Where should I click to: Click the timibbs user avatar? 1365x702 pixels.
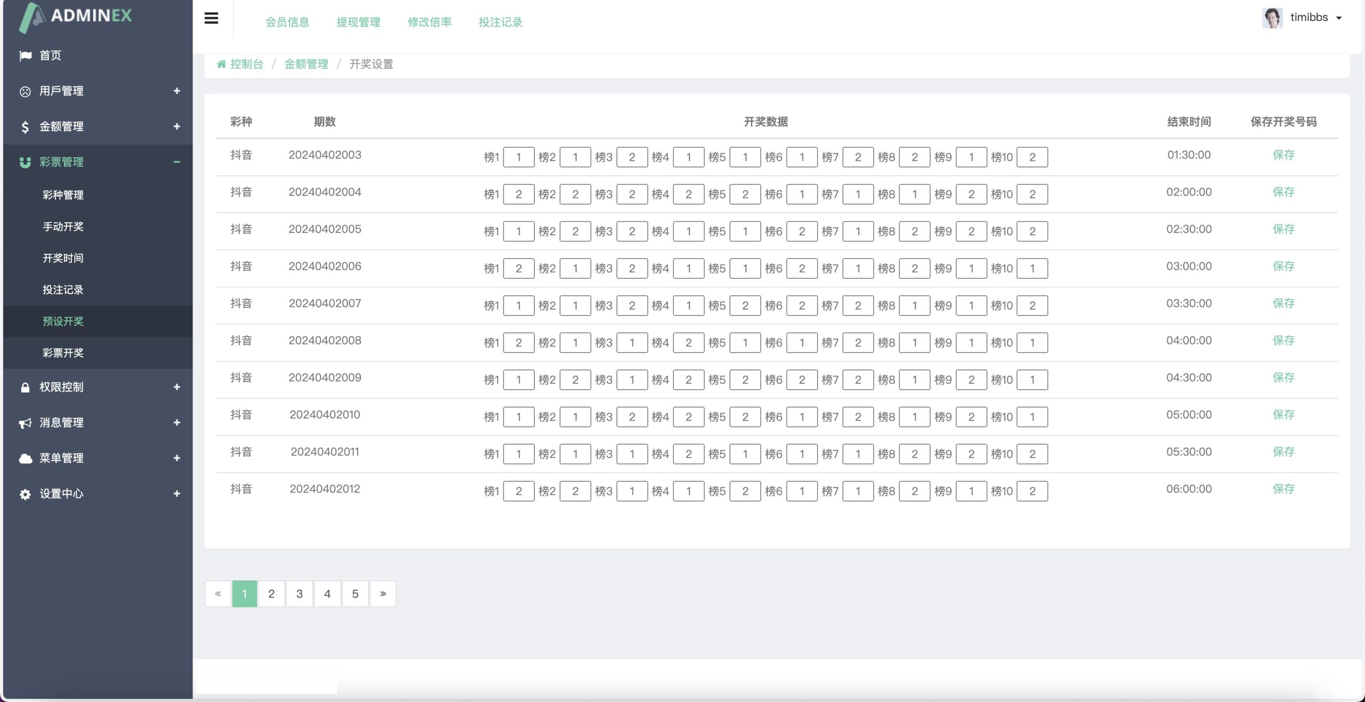click(x=1272, y=18)
